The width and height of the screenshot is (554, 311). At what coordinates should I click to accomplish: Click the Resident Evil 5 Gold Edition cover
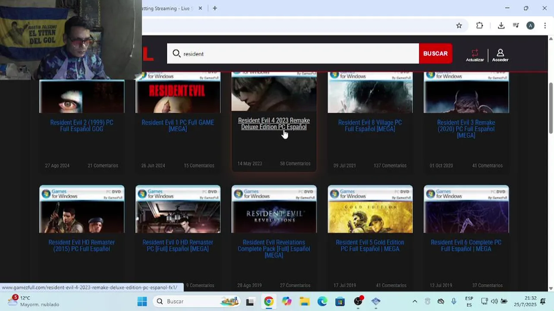coord(370,209)
